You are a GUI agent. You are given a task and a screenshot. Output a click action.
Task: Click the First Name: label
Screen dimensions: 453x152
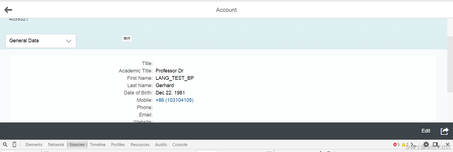pyautogui.click(x=140, y=78)
